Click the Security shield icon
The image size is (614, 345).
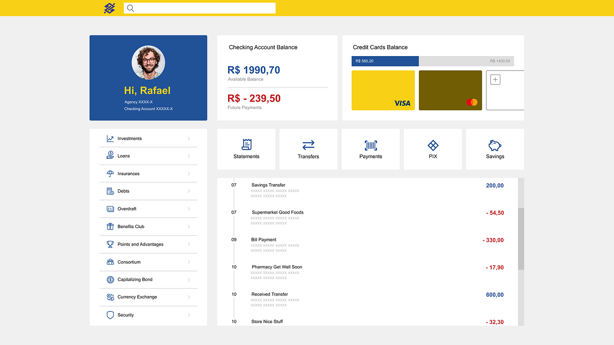tap(110, 315)
